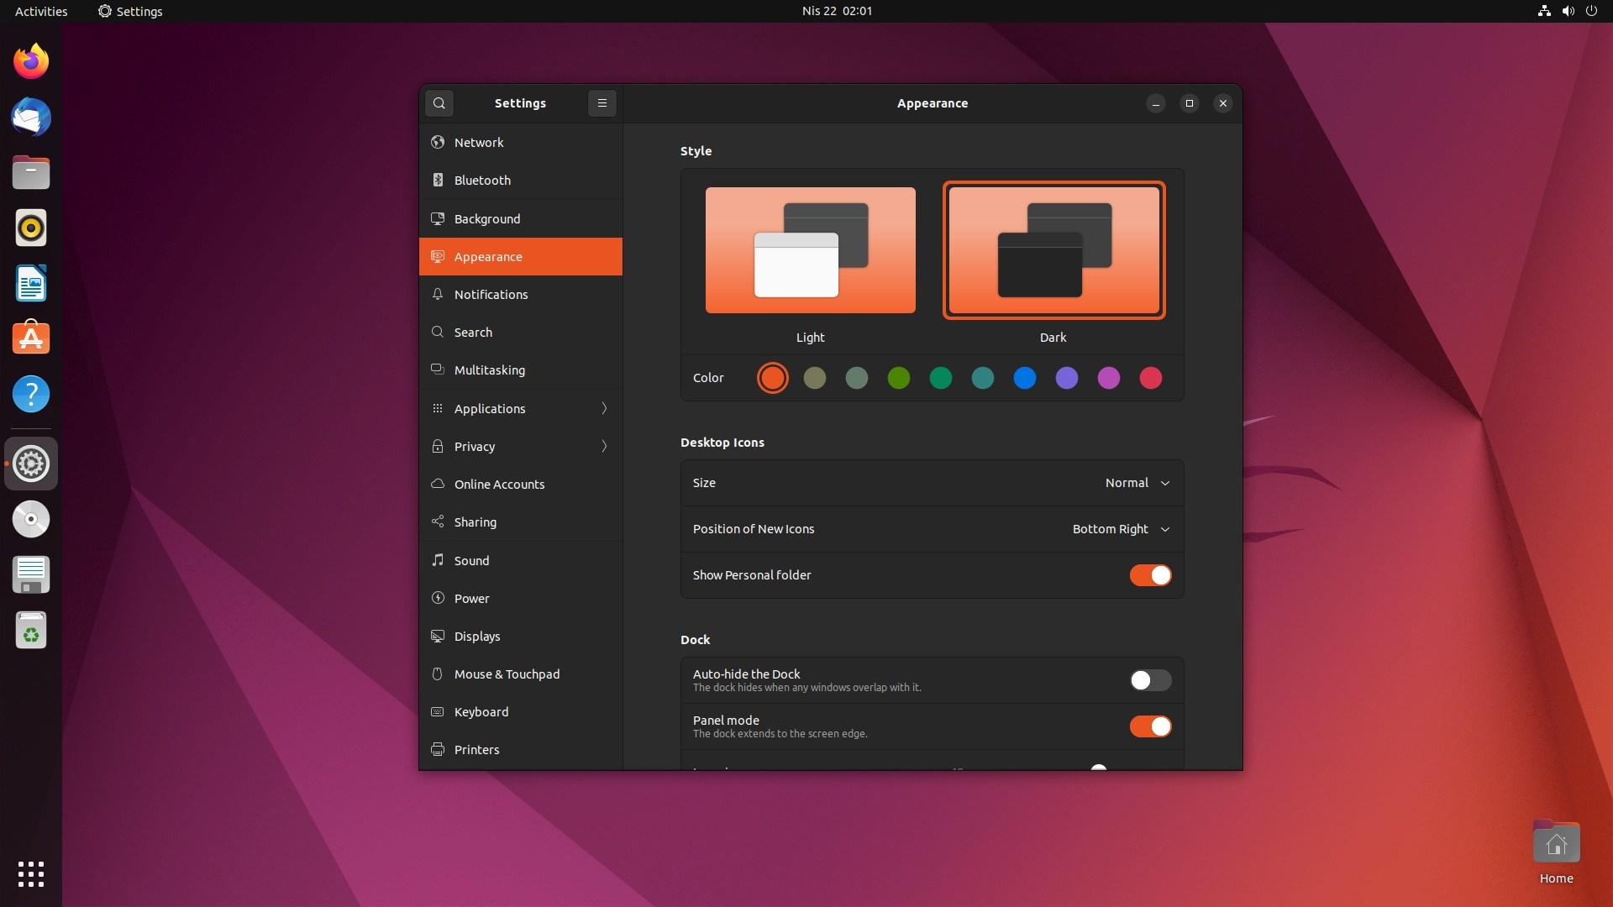Open Settings hamburger menu
The width and height of the screenshot is (1613, 907).
(602, 103)
